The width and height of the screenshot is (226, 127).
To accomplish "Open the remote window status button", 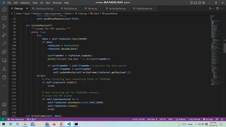I will pos(3,119).
